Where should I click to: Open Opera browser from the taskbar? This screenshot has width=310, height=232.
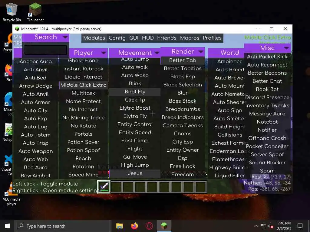[x=149, y=226]
